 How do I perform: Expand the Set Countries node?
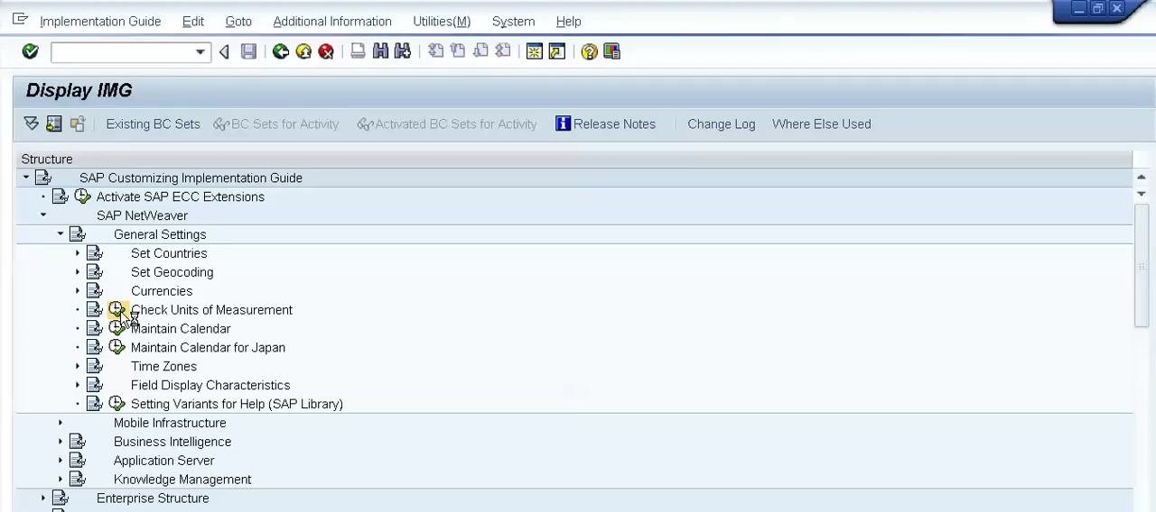(78, 253)
